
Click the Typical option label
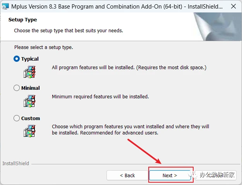click(x=30, y=59)
